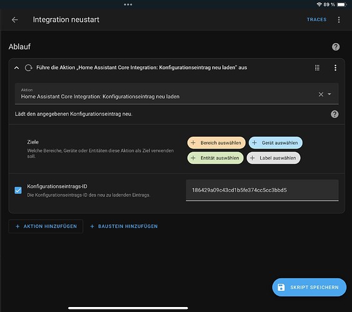Click the 'Ablauf' heading
Screen dimensions: 352x312
19,47
